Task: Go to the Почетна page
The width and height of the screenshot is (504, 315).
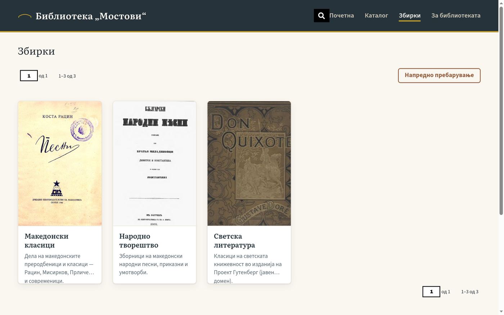Action: (x=342, y=15)
